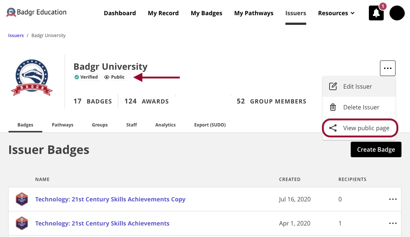Click the View public page share icon
Screen dimensions: 410x237
pos(333,128)
